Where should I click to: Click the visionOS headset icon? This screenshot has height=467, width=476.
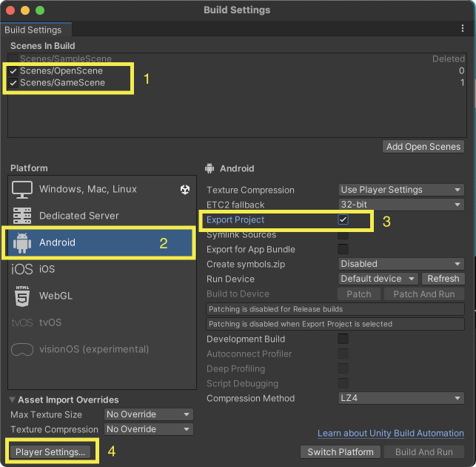point(22,349)
